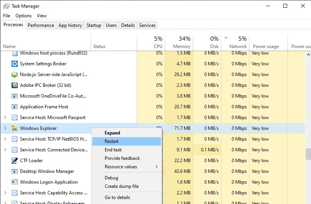
Task: Select the Processes tab
Action: click(13, 25)
